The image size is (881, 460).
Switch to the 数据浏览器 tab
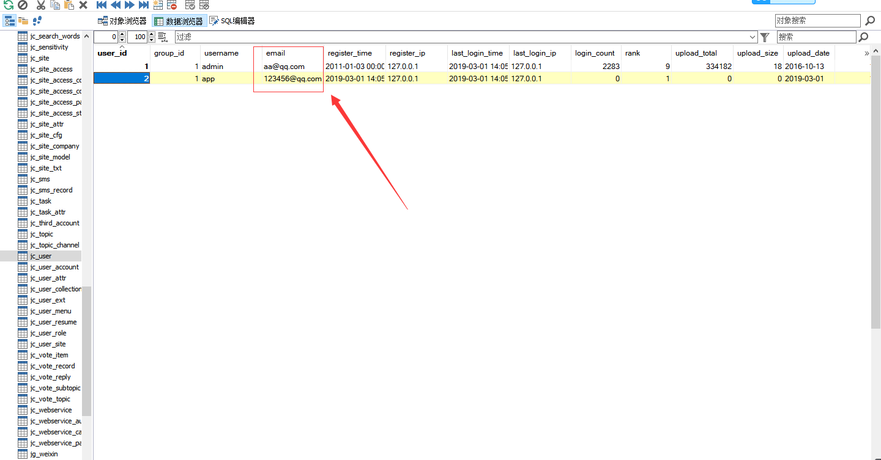pyautogui.click(x=179, y=21)
